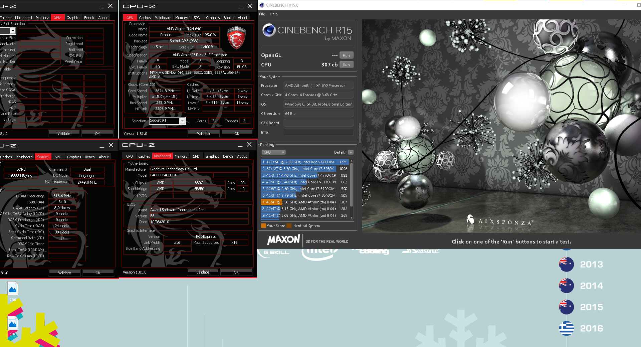Select ranking row AMD Athlon 3.02 GHz 265
641x347 pixels.
tap(305, 215)
